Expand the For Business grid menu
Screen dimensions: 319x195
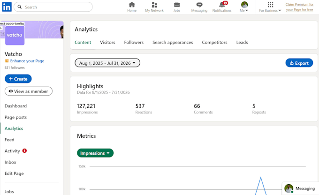270,7
